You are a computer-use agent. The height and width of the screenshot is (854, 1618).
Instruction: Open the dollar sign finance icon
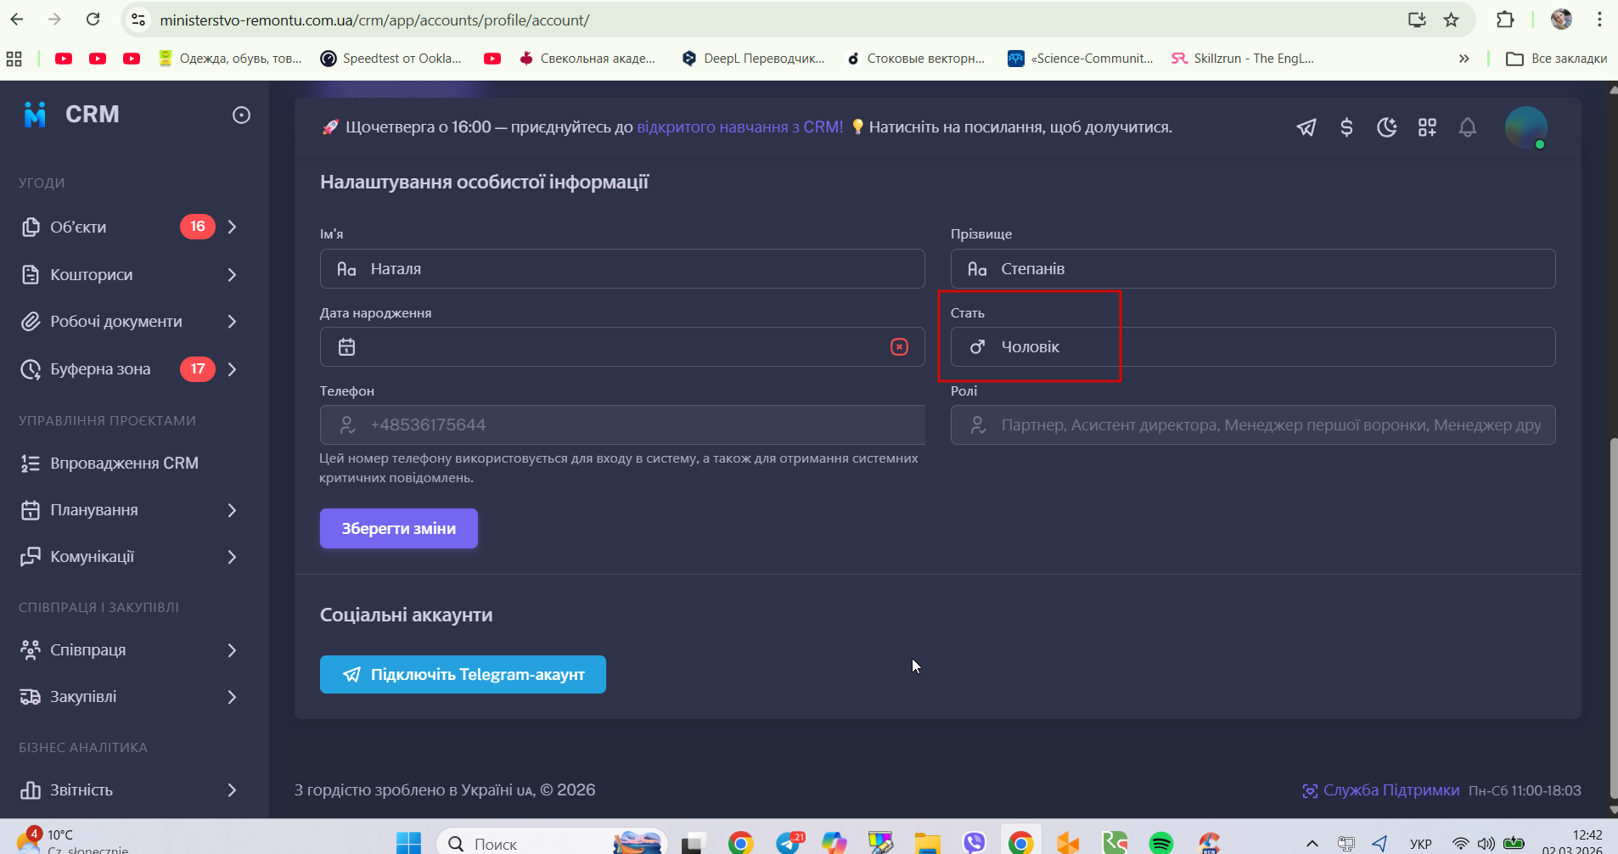(1346, 127)
